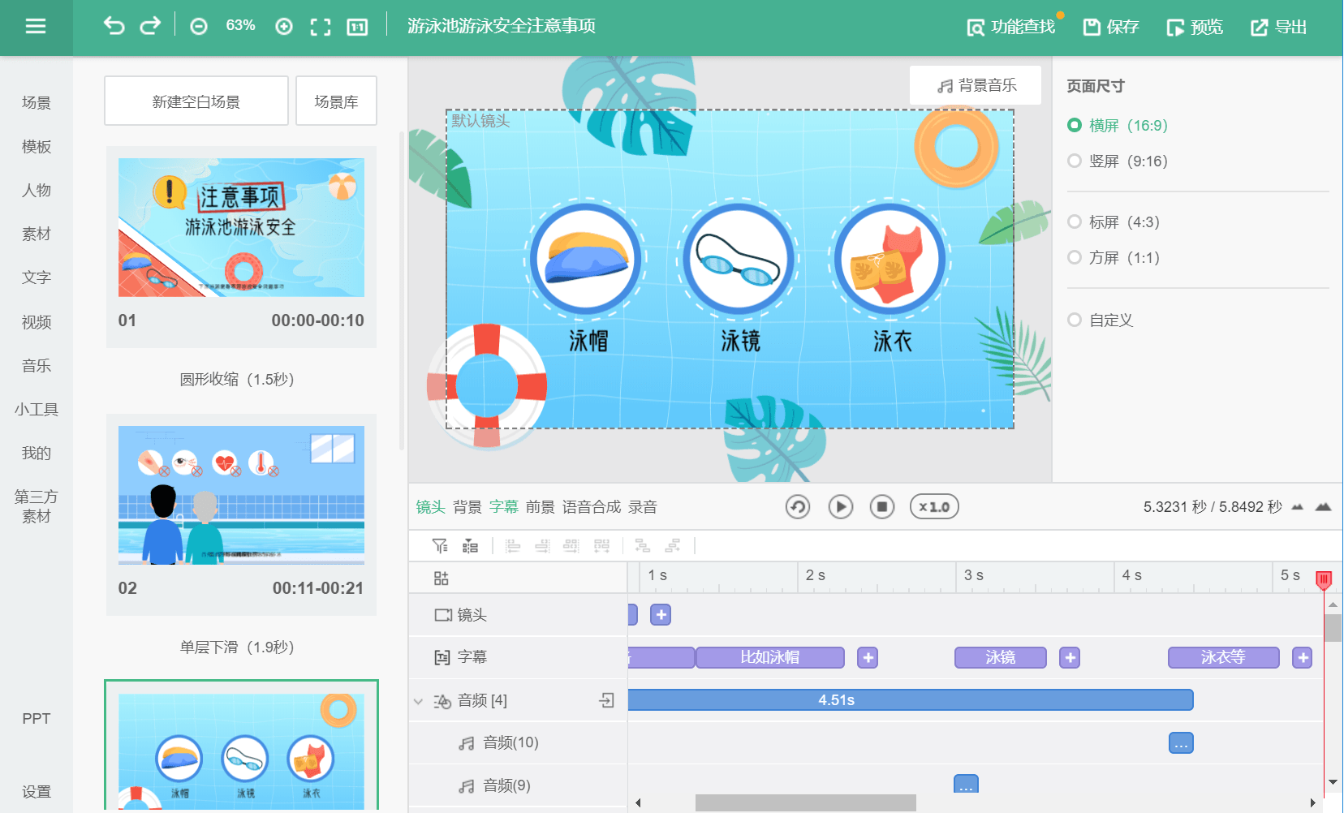
Task: Collapse the 音频 [4] track group
Action: point(419,700)
